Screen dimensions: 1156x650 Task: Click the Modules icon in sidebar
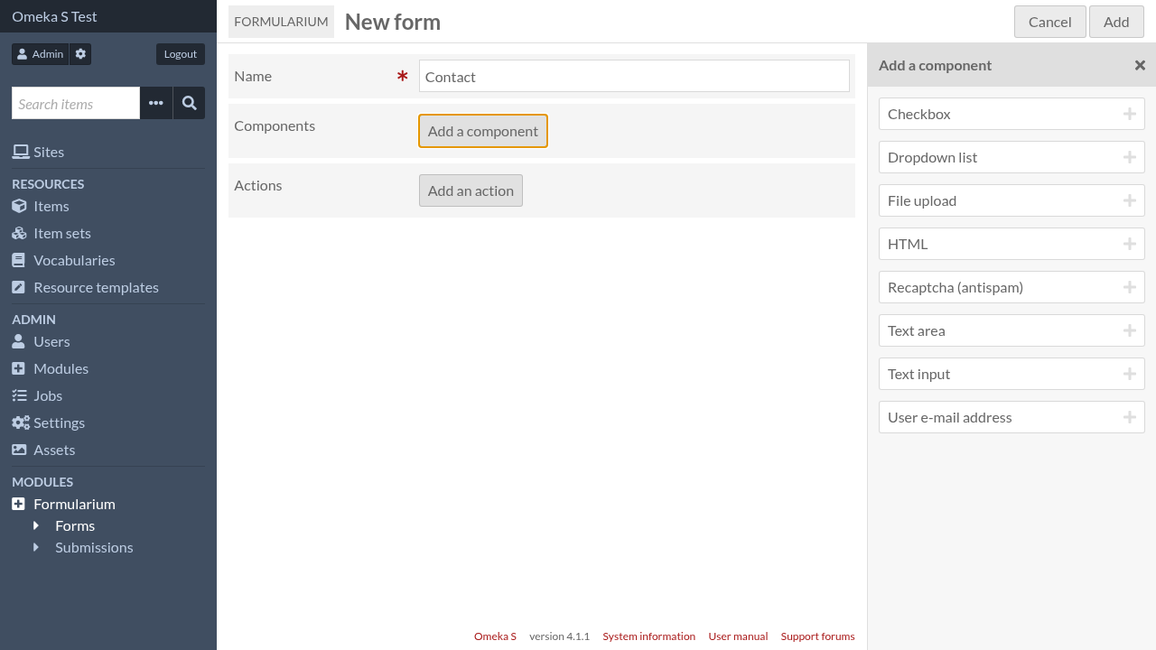point(18,368)
